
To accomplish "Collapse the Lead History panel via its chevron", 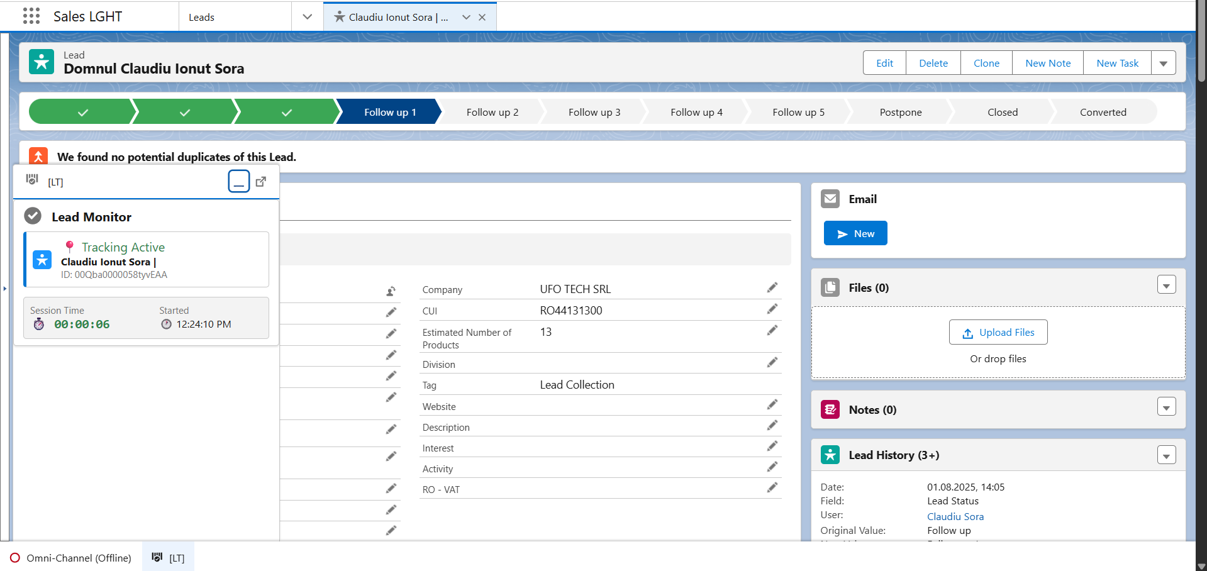I will tap(1167, 455).
